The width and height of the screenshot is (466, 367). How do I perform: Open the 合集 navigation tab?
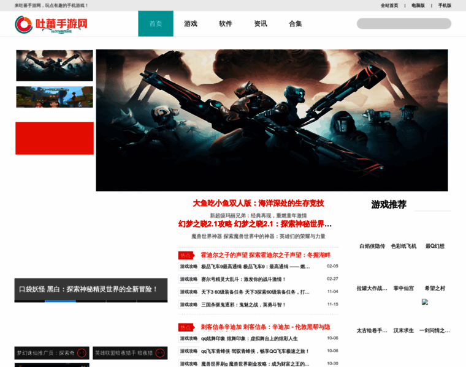click(x=296, y=24)
